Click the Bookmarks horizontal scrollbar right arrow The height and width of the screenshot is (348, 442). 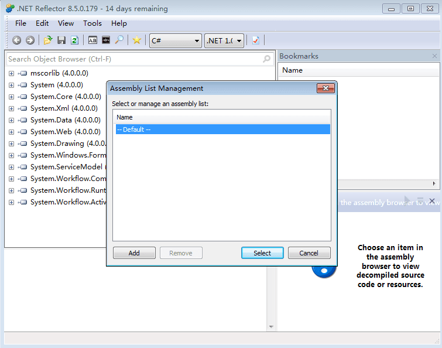pyautogui.click(x=434, y=183)
